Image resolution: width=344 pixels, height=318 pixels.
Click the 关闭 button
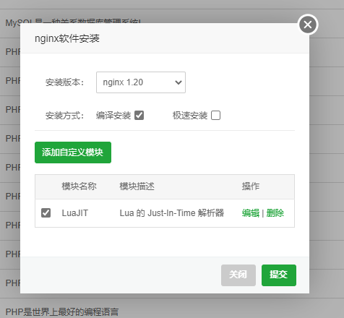click(238, 275)
